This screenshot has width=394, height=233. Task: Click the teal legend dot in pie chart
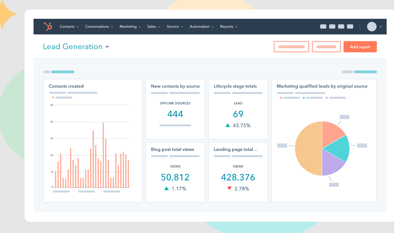click(304, 98)
